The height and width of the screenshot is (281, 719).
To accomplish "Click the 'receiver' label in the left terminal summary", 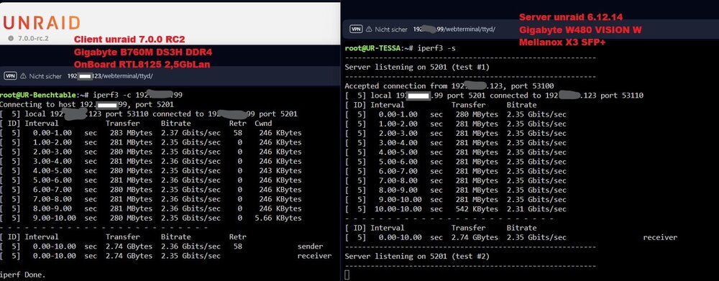I will point(314,256).
